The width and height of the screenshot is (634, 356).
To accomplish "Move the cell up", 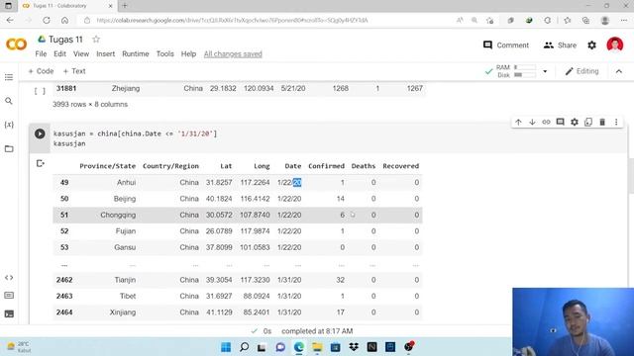I will [518, 122].
